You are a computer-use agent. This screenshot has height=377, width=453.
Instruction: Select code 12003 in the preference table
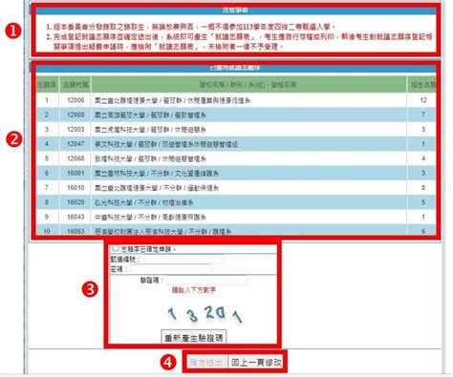point(75,130)
